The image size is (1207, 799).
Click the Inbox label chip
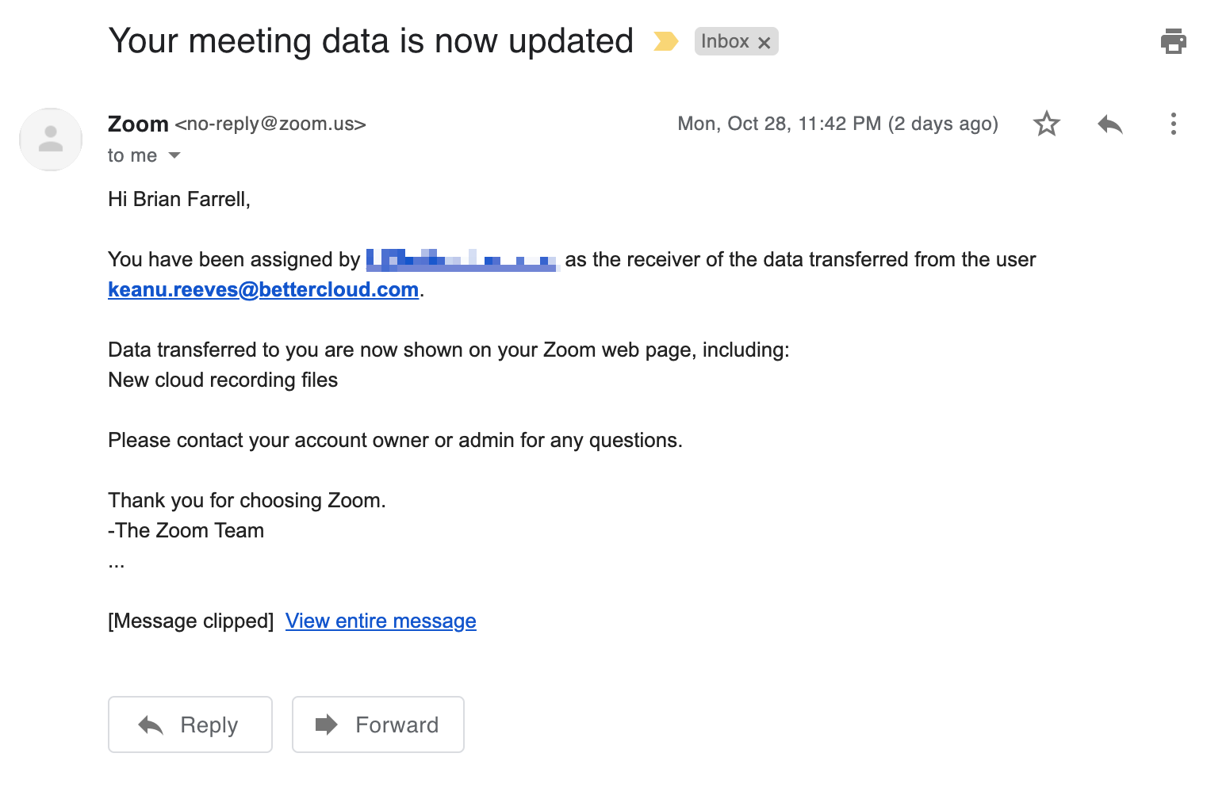(725, 41)
